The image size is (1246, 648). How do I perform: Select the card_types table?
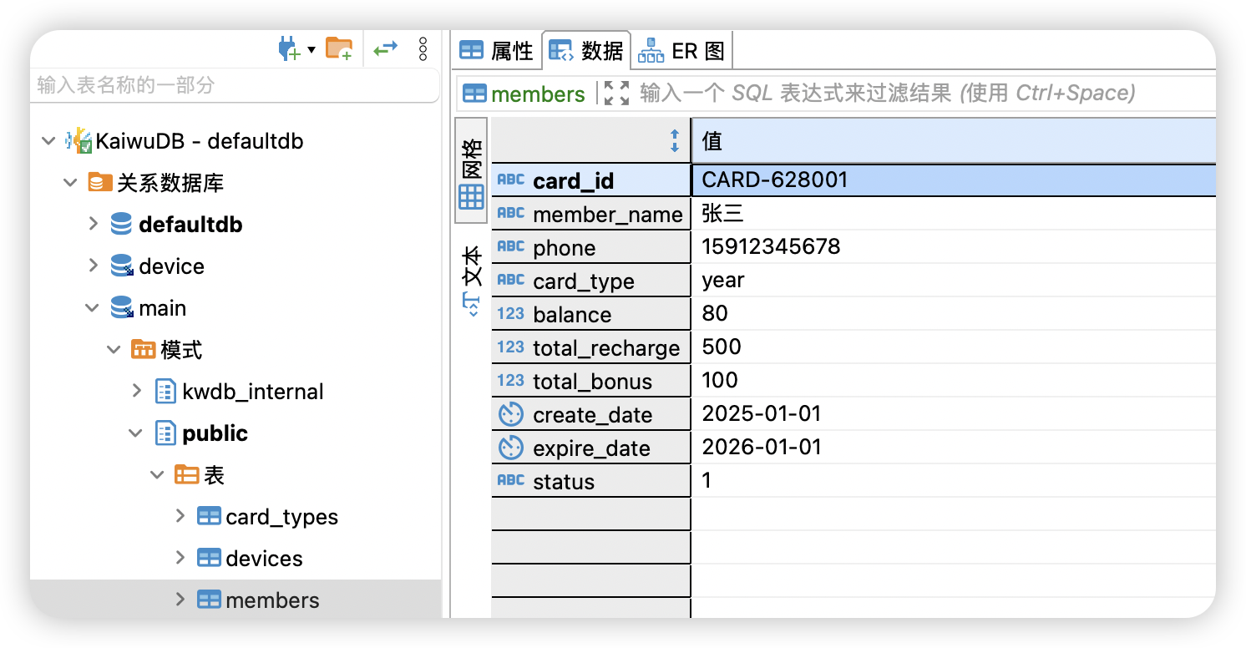coord(281,517)
